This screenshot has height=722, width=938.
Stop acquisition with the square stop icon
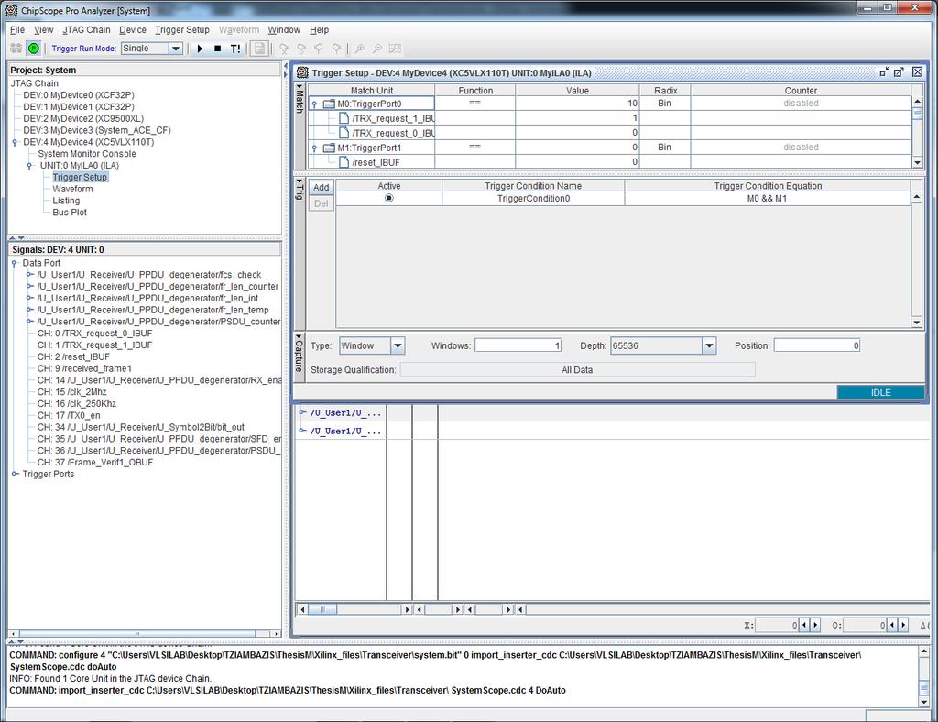pos(218,49)
